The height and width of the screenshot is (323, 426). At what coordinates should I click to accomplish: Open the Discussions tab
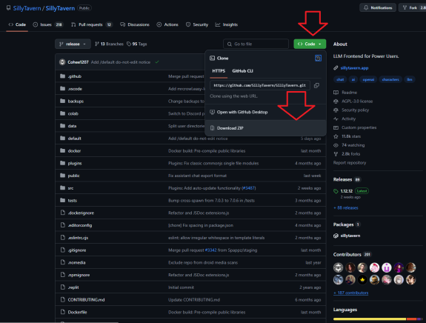(x=135, y=24)
